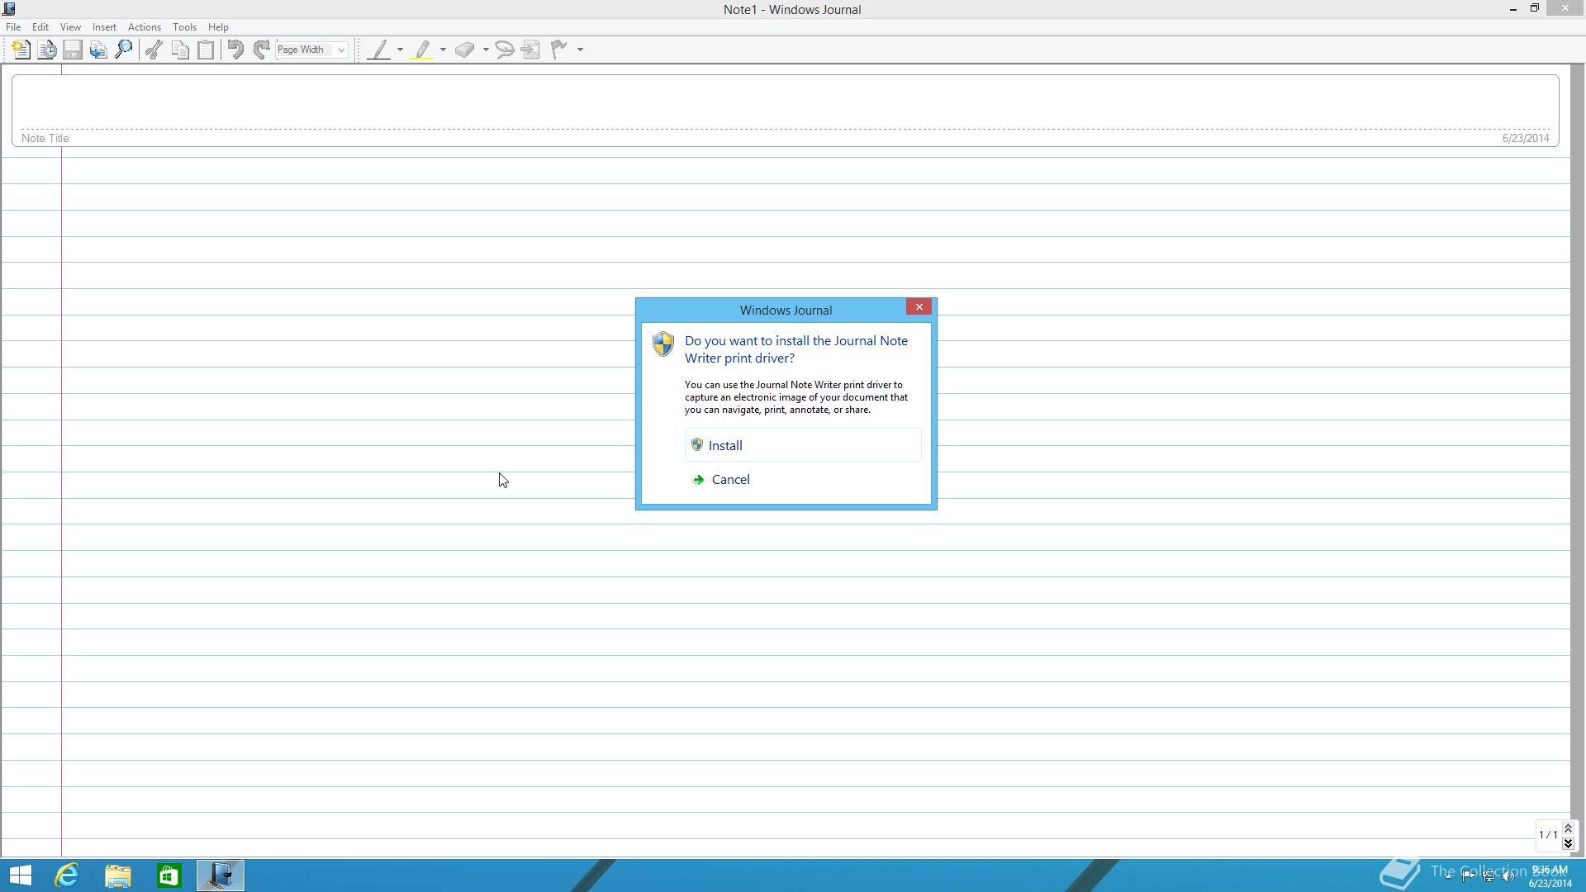Expand the Flag options arrow
This screenshot has height=892, width=1586.
click(x=580, y=50)
